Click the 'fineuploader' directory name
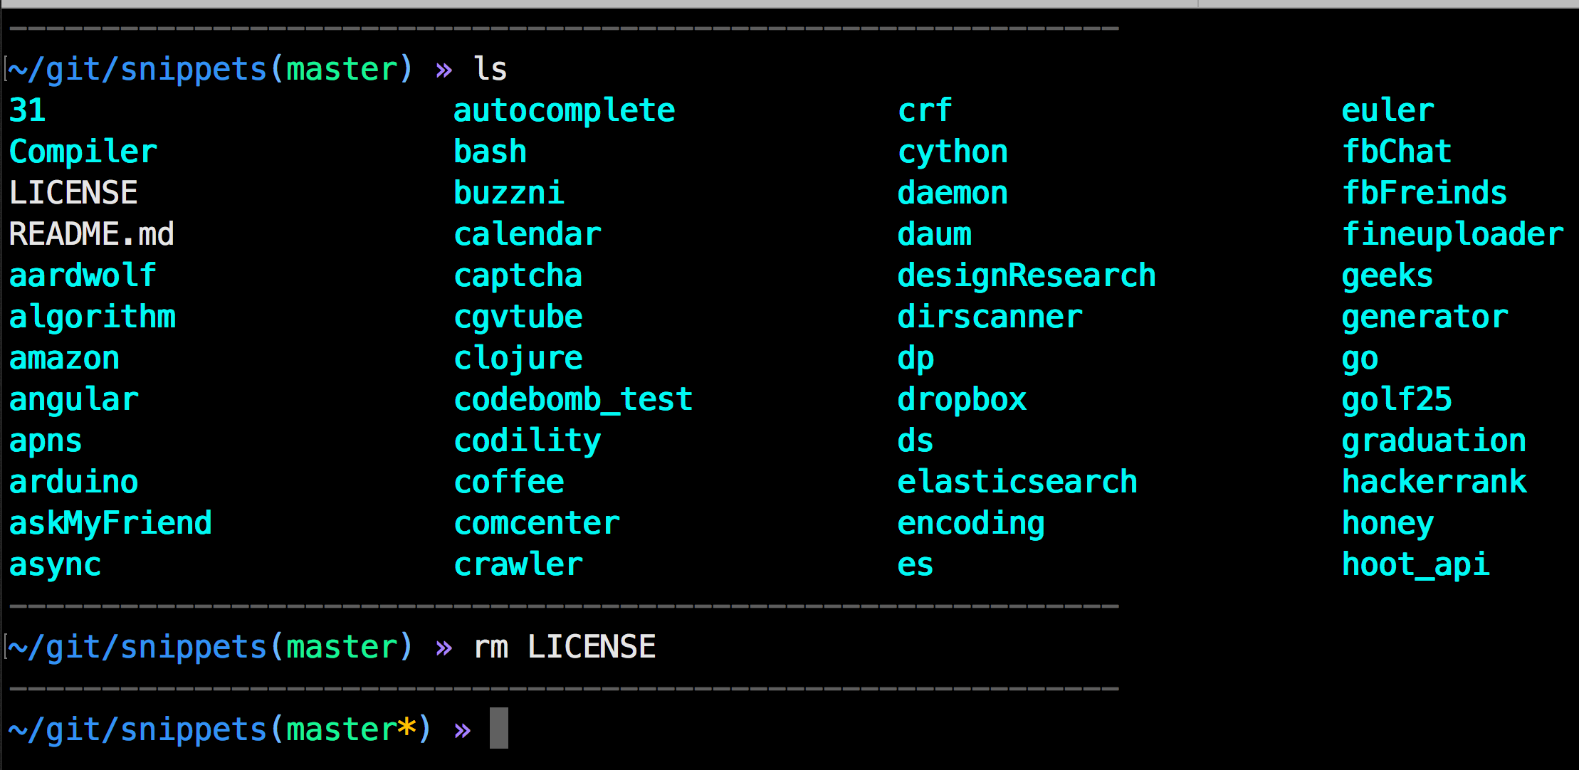The width and height of the screenshot is (1579, 770). pos(1452,234)
